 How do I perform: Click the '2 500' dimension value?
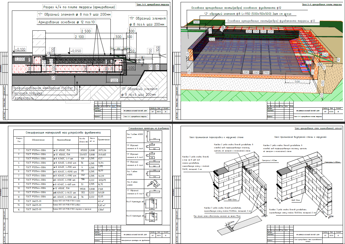[86, 31]
